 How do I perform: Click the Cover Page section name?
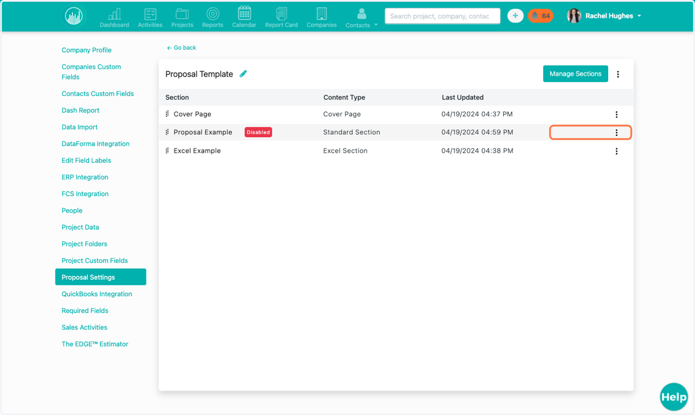click(192, 114)
